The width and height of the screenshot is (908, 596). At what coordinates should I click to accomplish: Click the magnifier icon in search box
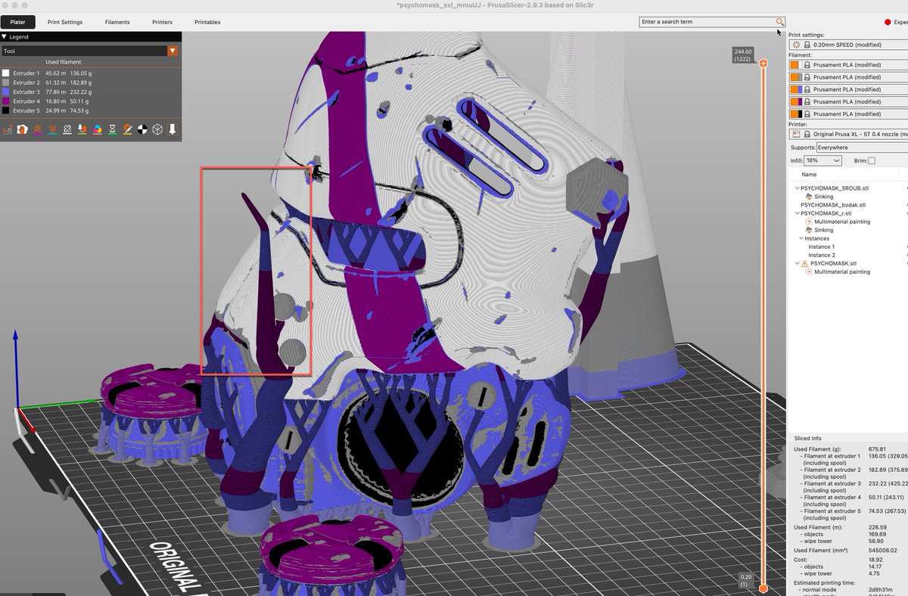[779, 22]
